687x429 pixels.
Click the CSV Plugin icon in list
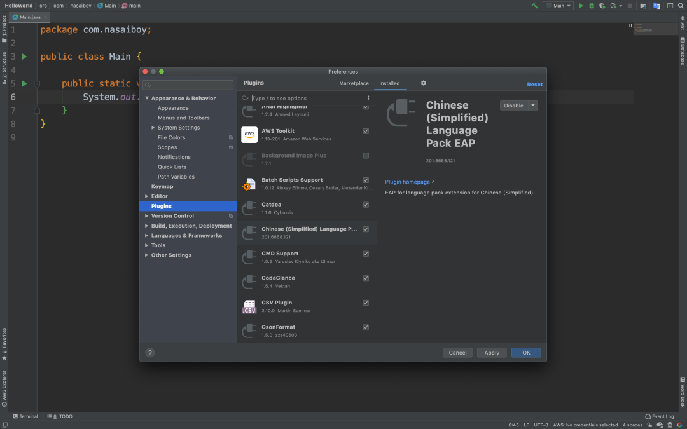coord(249,306)
